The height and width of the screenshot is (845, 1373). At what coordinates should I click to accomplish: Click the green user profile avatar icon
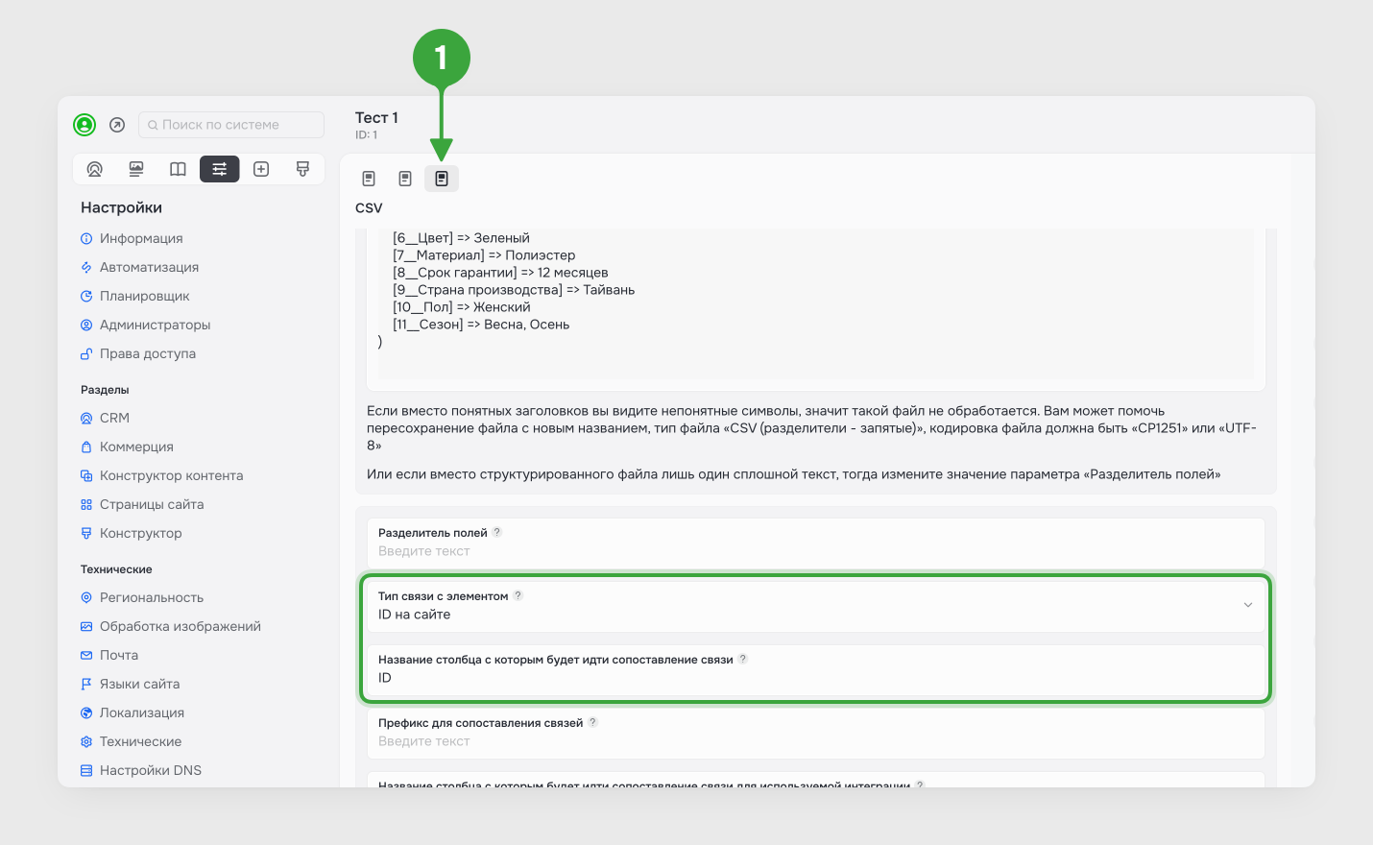point(84,125)
